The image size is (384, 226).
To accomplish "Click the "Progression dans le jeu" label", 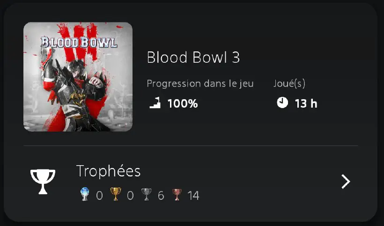I will point(200,84).
